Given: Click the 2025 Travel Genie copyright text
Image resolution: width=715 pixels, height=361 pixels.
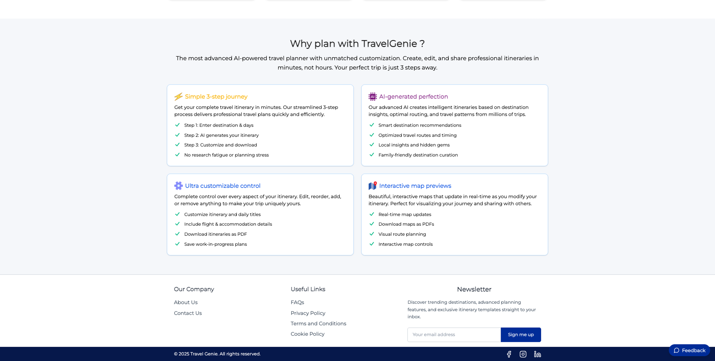Looking at the screenshot, I should pyautogui.click(x=217, y=354).
